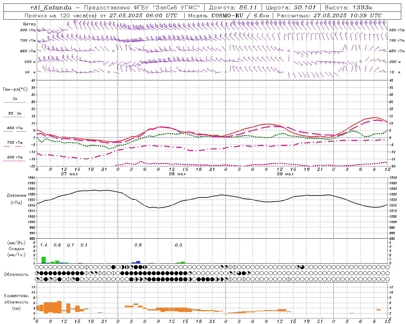Click the 0.8 precipitation amount value

[57, 245]
